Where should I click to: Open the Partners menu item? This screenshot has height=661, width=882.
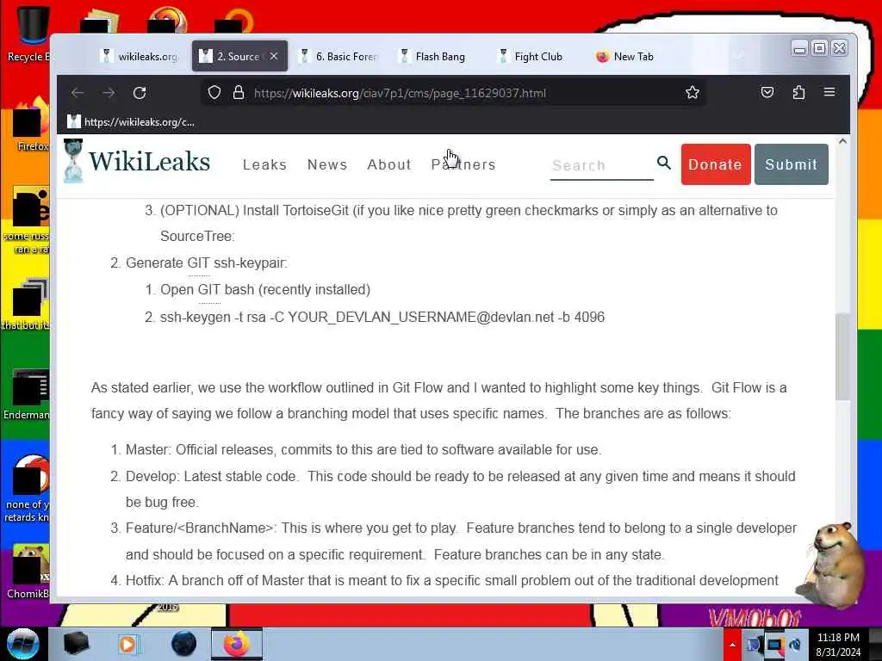point(463,164)
